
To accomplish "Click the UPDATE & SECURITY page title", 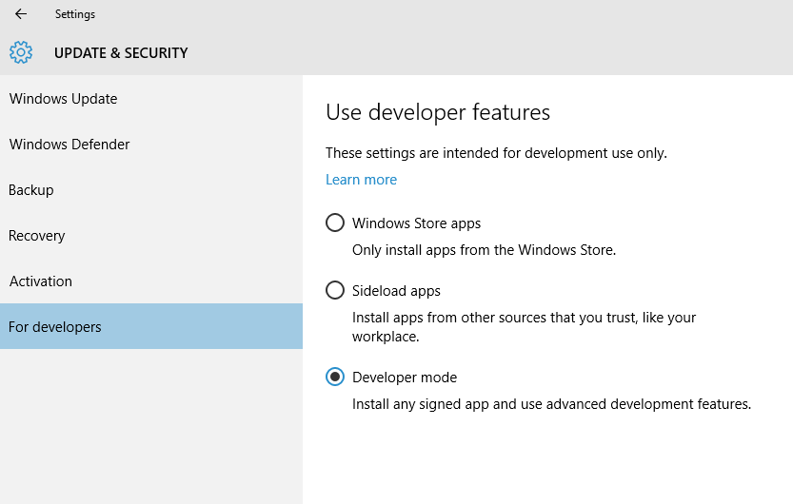I will (121, 53).
